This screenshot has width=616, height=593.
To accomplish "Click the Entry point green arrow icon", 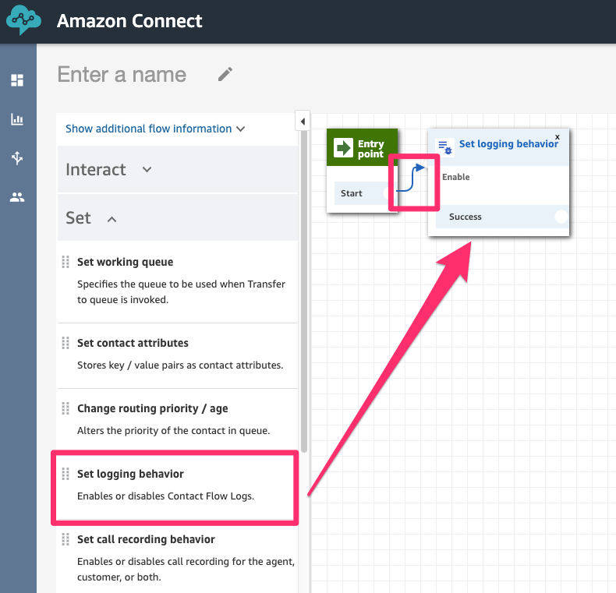I will click(343, 148).
